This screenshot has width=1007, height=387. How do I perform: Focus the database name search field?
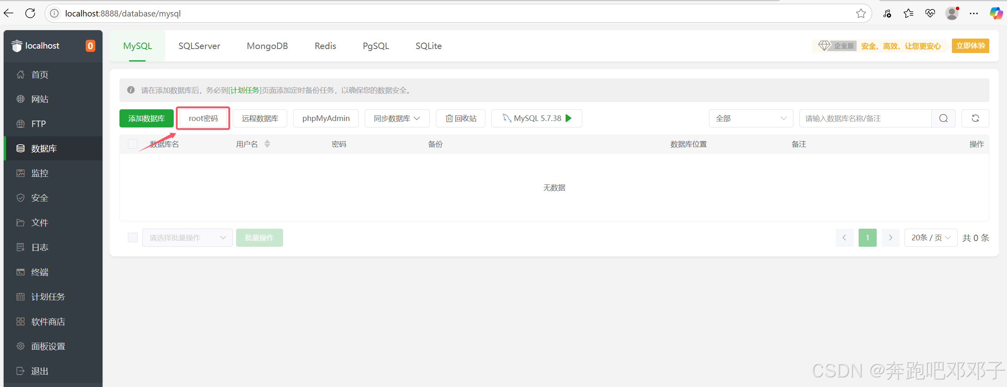coord(865,118)
